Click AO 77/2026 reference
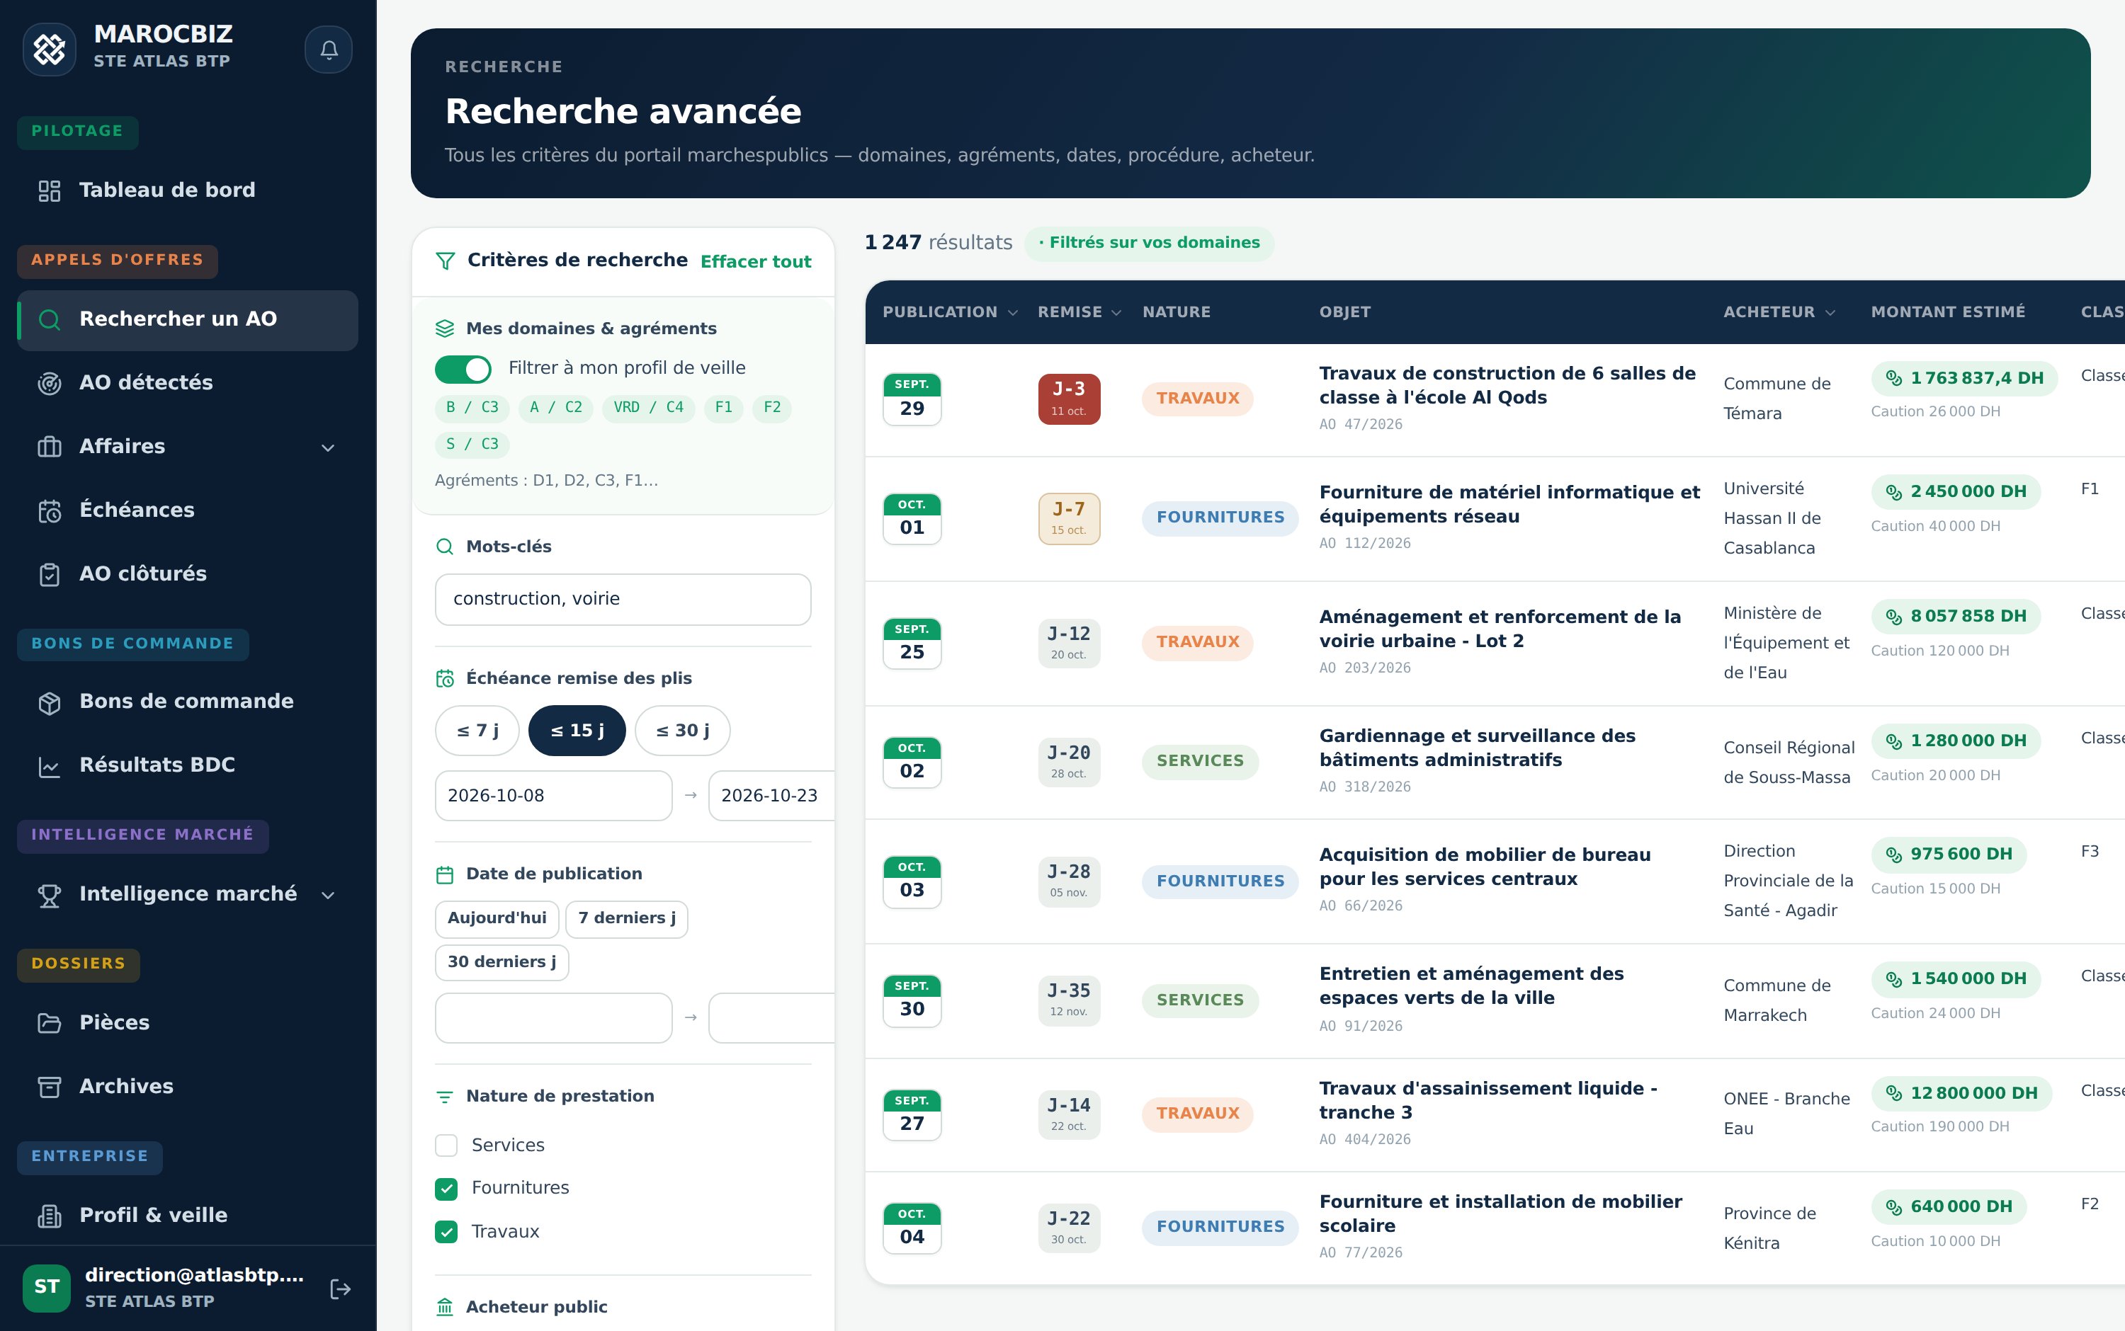Viewport: 2125px width, 1331px height. point(1360,1252)
